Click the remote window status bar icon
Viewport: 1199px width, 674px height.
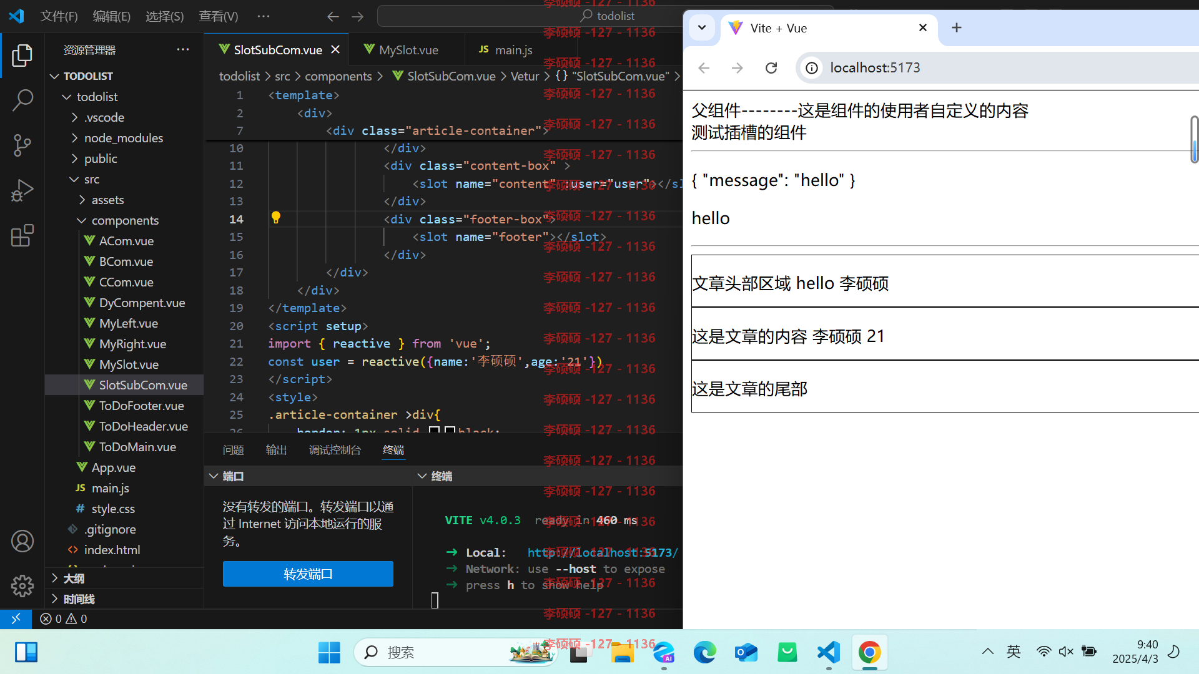[x=16, y=618]
